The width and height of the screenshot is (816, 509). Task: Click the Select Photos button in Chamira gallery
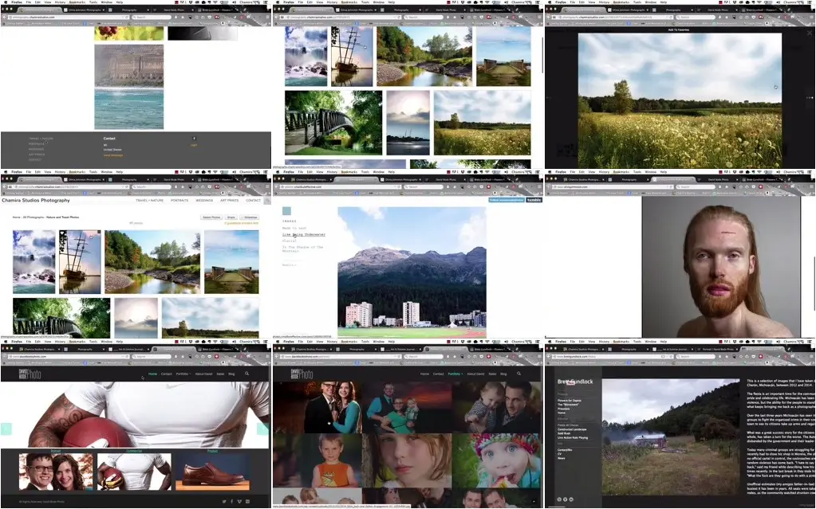tap(212, 217)
